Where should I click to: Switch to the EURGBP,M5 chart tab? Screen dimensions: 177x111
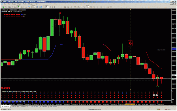[x=6, y=106]
